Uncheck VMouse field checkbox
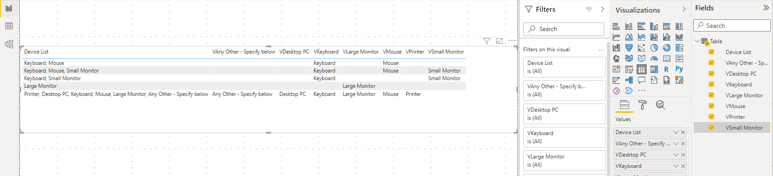Viewport: 773px width, 176px height. point(711,106)
